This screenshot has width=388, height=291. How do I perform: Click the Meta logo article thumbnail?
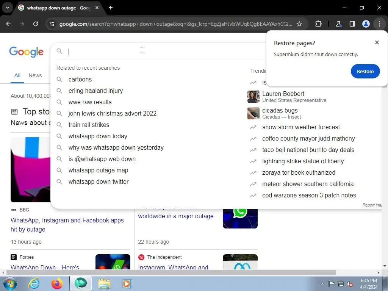(x=240, y=262)
